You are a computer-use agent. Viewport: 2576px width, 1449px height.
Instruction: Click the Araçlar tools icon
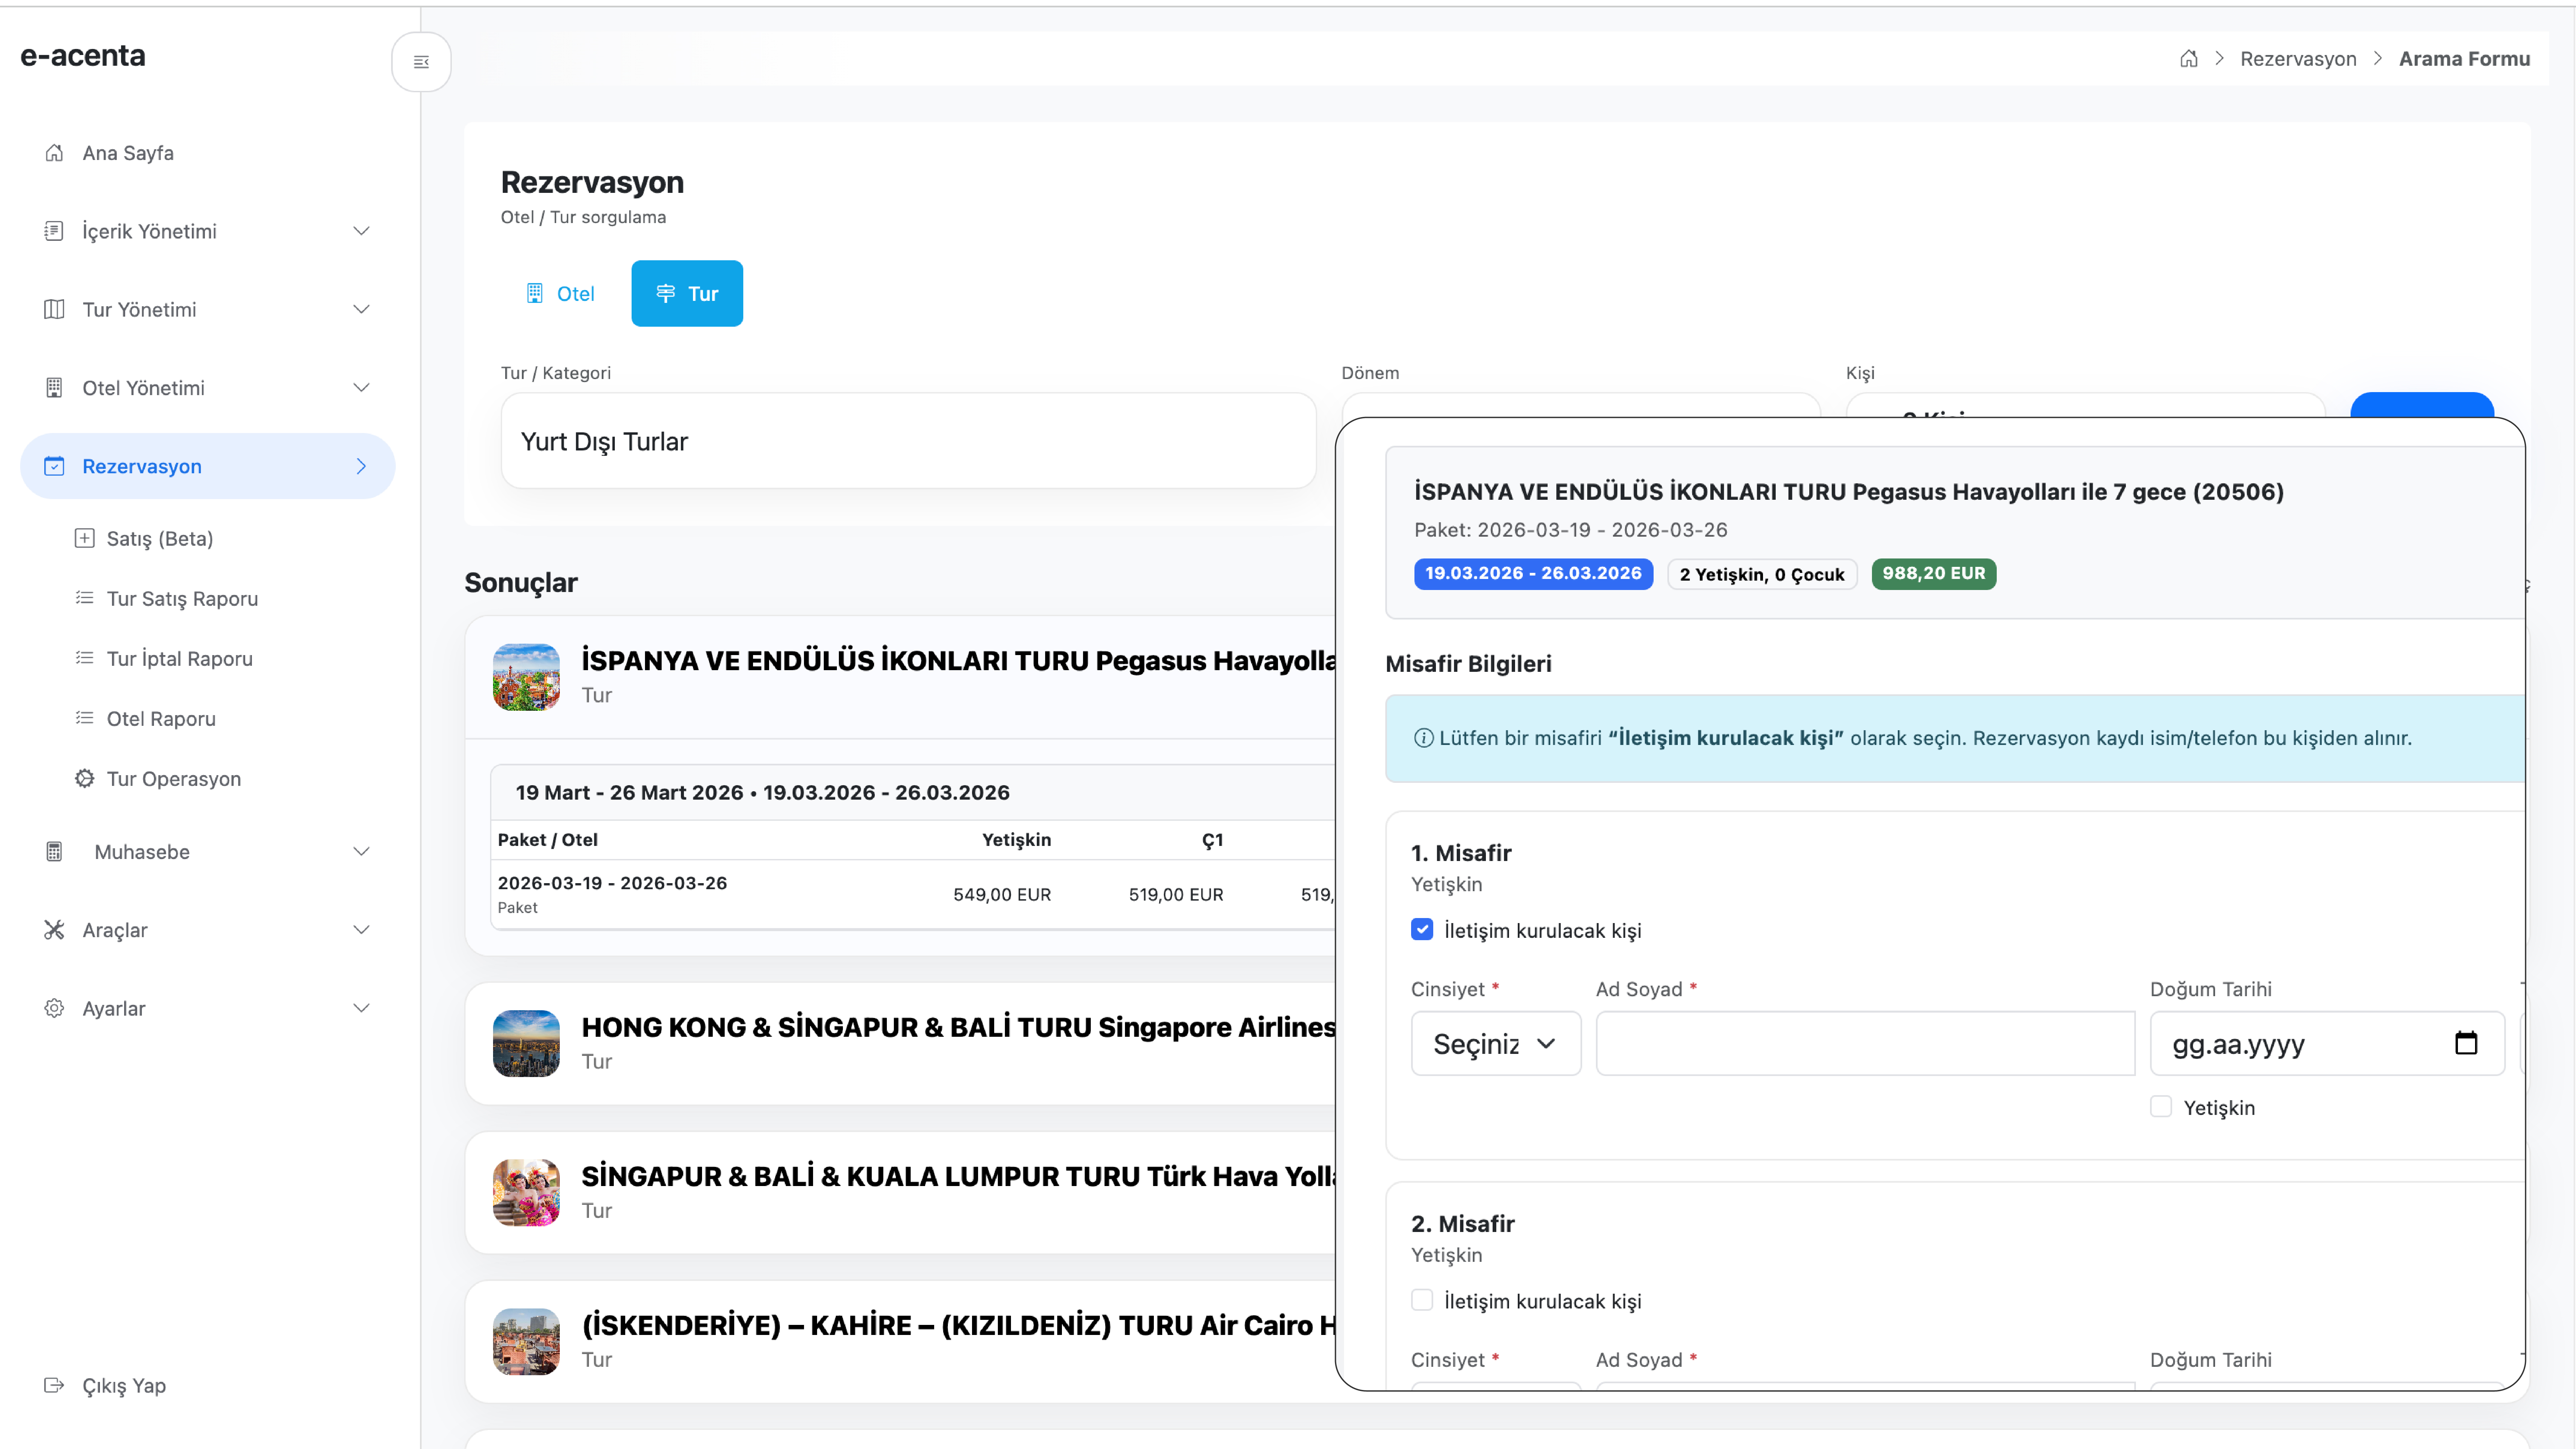click(x=54, y=930)
